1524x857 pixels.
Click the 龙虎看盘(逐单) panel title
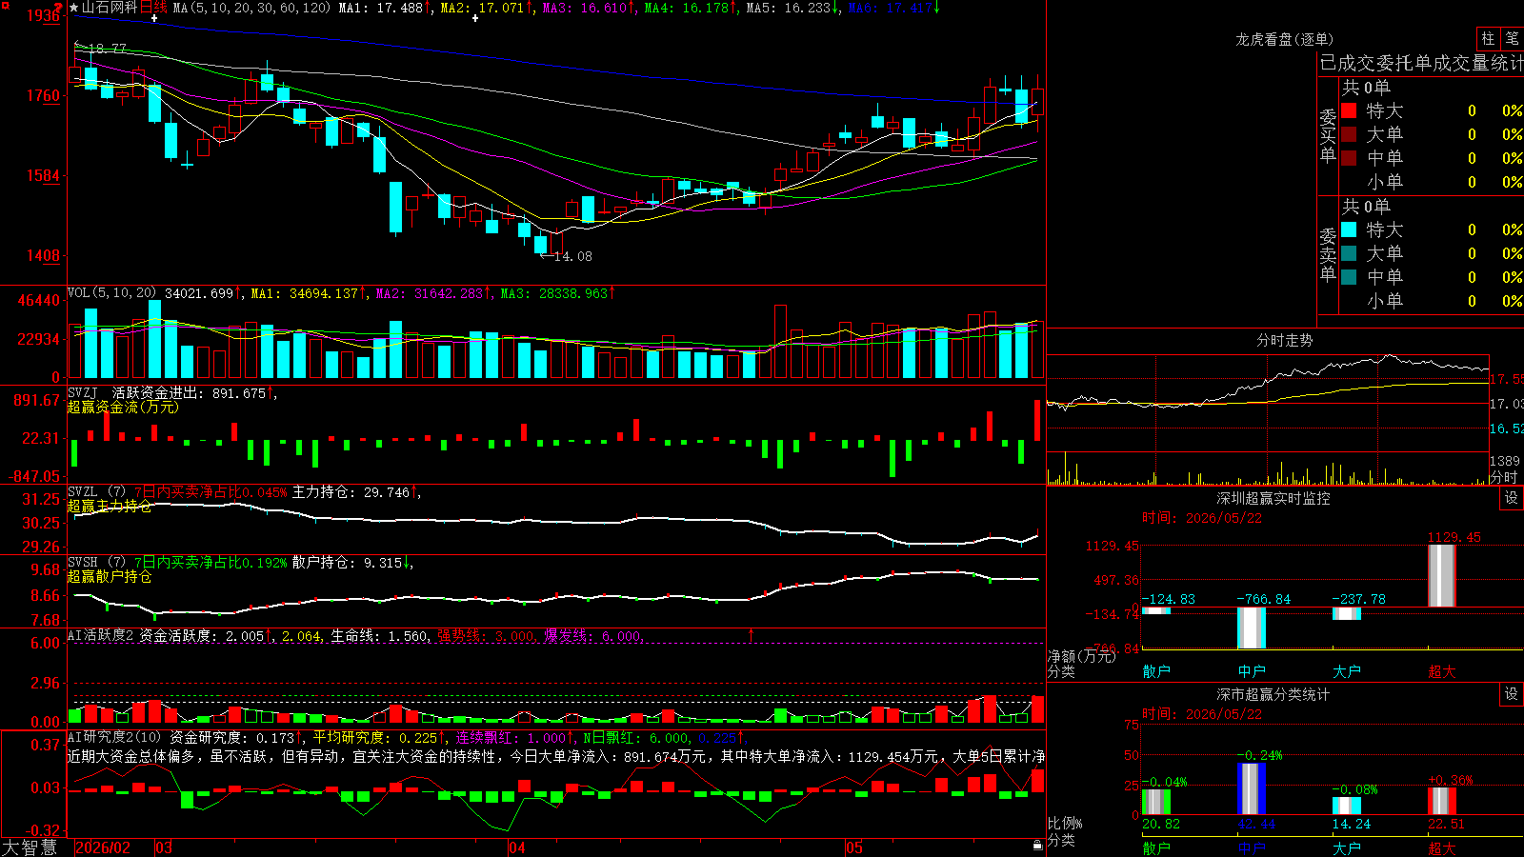1284,39
